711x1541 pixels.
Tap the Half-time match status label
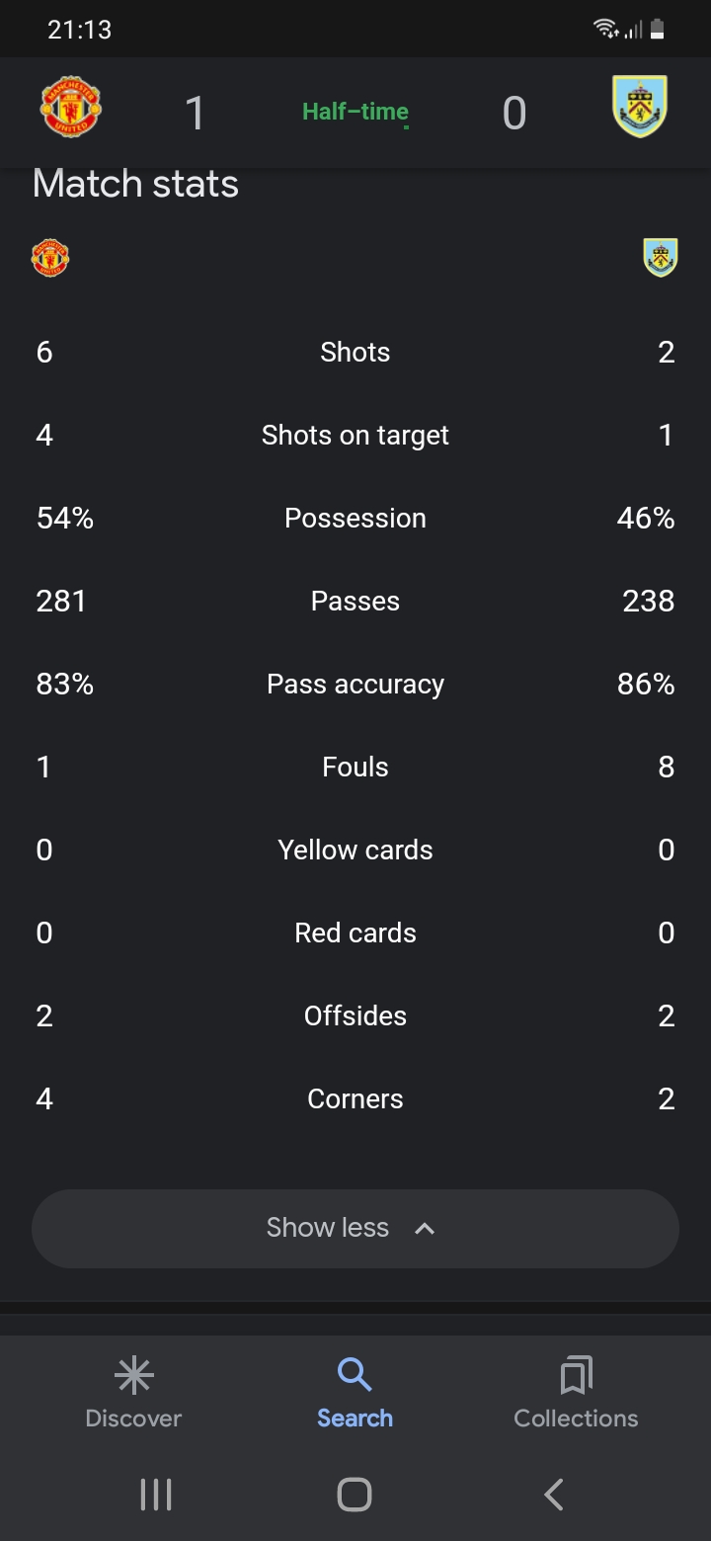click(x=355, y=112)
